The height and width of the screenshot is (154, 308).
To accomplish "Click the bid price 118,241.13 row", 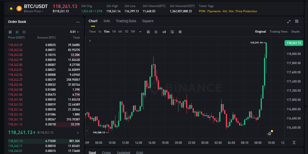I will [44, 141].
